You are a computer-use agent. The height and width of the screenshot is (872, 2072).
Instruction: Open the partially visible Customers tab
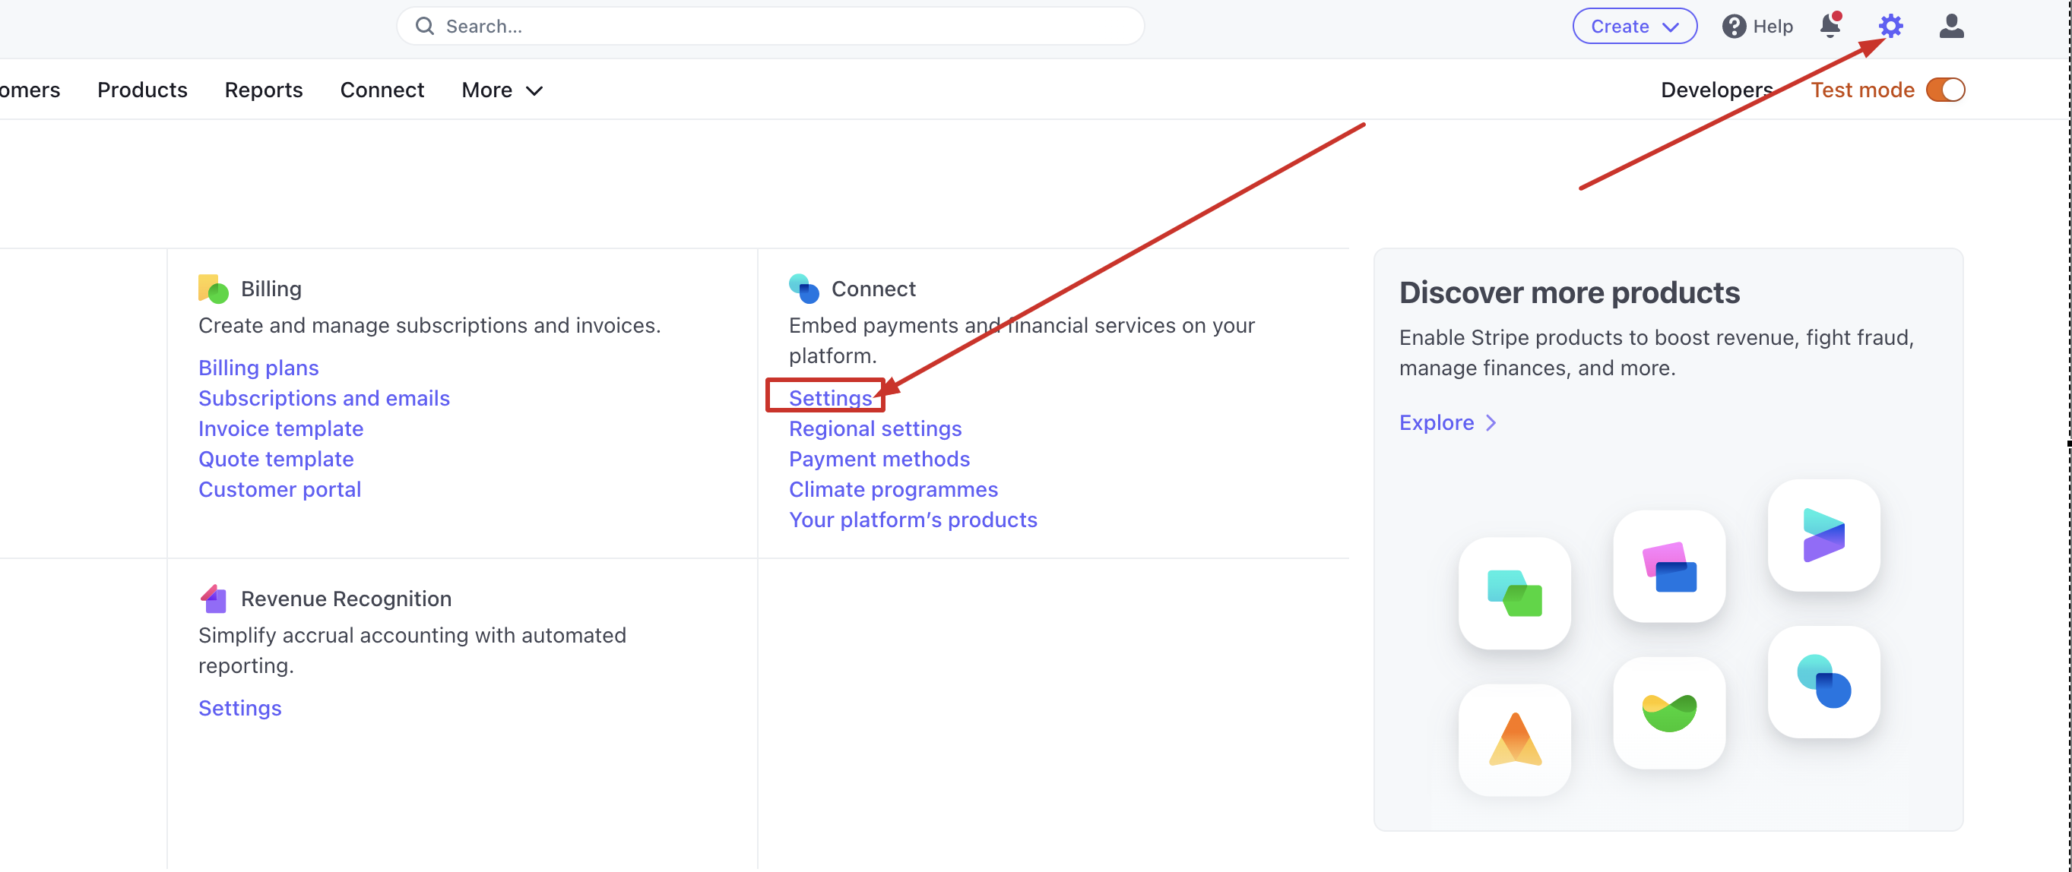30,90
